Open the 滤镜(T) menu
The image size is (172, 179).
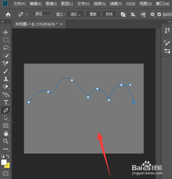(x=116, y=4)
